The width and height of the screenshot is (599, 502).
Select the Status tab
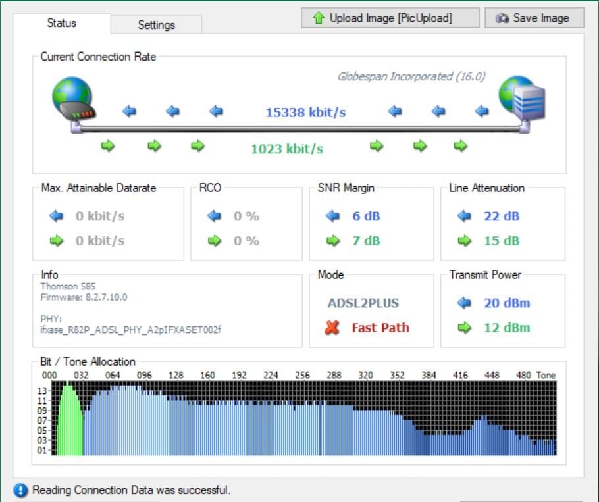61,23
